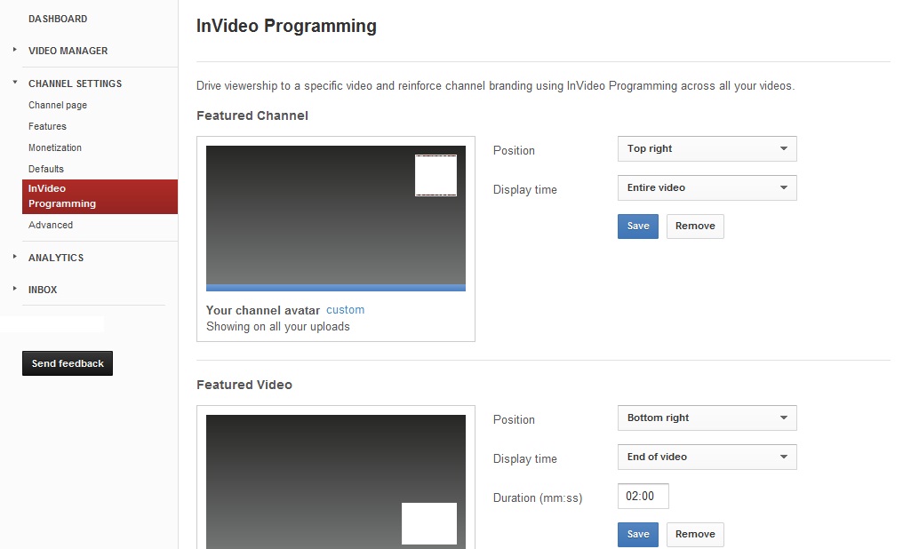Click 'InVideo Programming' page heading
This screenshot has width=903, height=549.
[x=286, y=26]
